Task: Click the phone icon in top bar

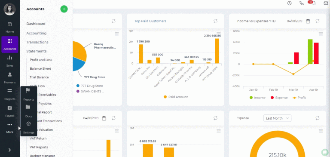Action: (302, 3)
